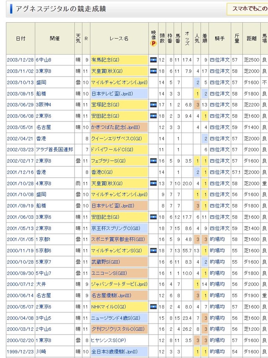Open the 2002/04/21 date link
This screenshot has width=268, height=358.
(x=20, y=138)
